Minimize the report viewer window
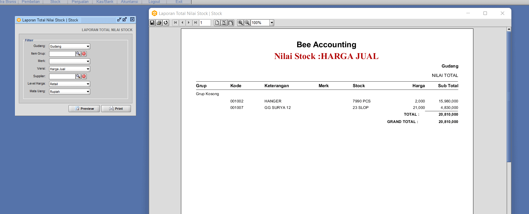Image resolution: width=529 pixels, height=214 pixels. [468, 13]
